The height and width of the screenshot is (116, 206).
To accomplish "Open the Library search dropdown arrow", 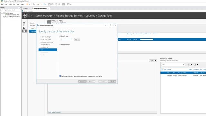I will point(20,10).
